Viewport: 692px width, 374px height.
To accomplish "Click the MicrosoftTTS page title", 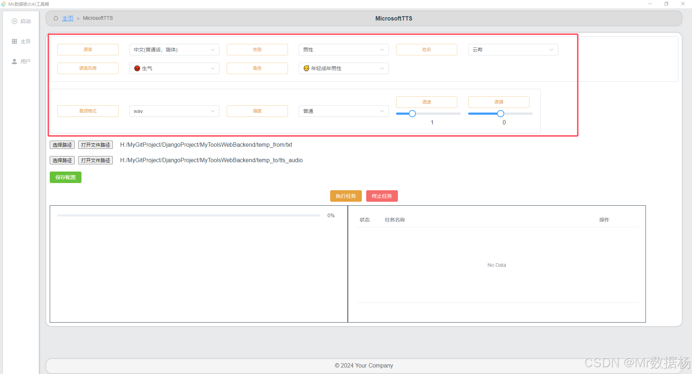I will pyautogui.click(x=394, y=18).
